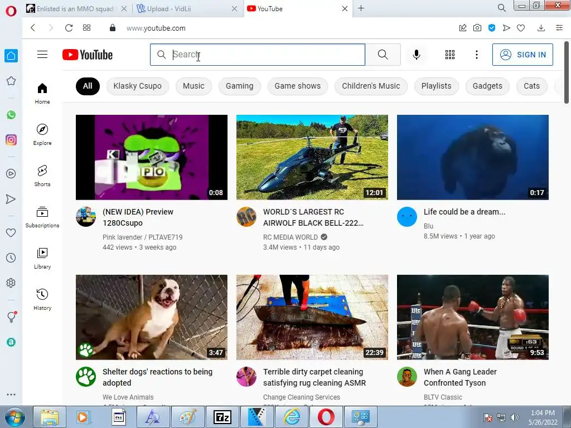This screenshot has width=571, height=428.
Task: Open Shorts in the sidebar
Action: point(42,176)
